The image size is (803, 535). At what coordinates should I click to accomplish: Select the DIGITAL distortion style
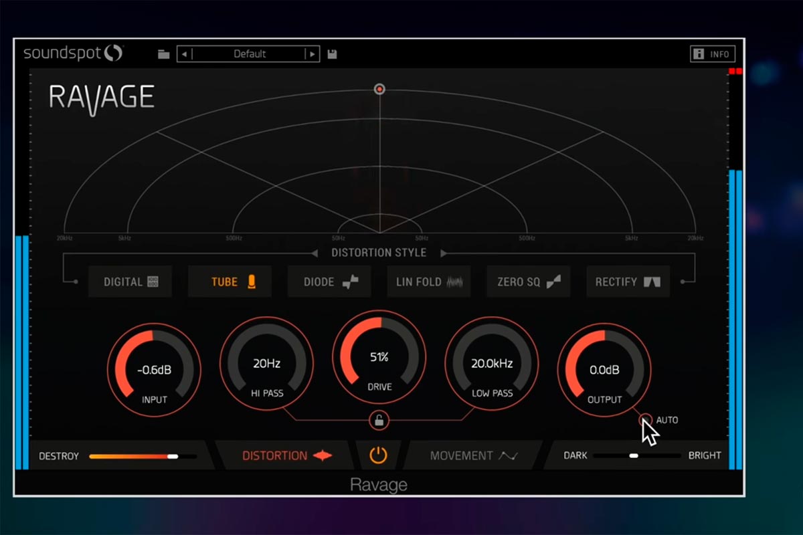coord(130,282)
